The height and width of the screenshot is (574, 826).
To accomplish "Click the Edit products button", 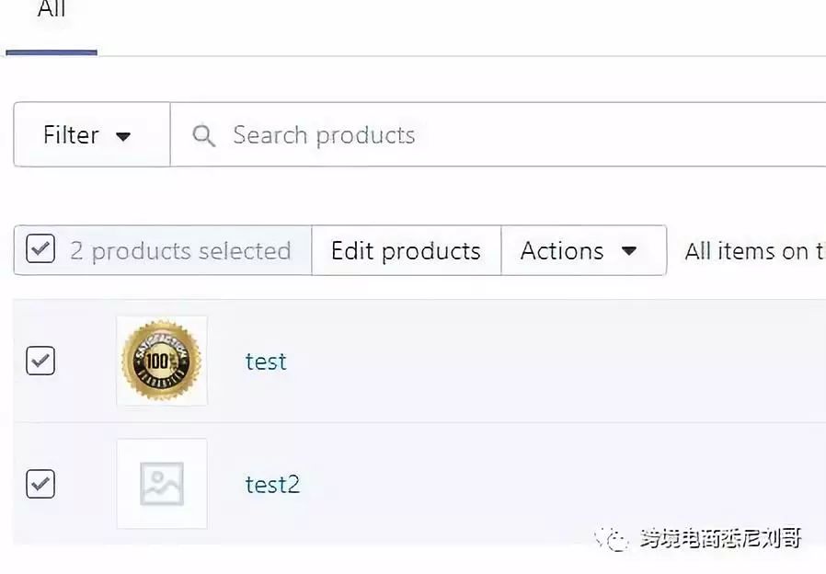I will pyautogui.click(x=406, y=250).
